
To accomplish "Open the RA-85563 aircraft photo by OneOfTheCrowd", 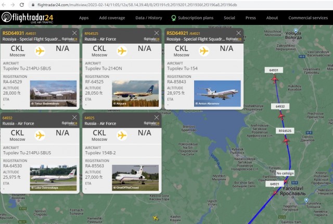I will tap(135, 178).
